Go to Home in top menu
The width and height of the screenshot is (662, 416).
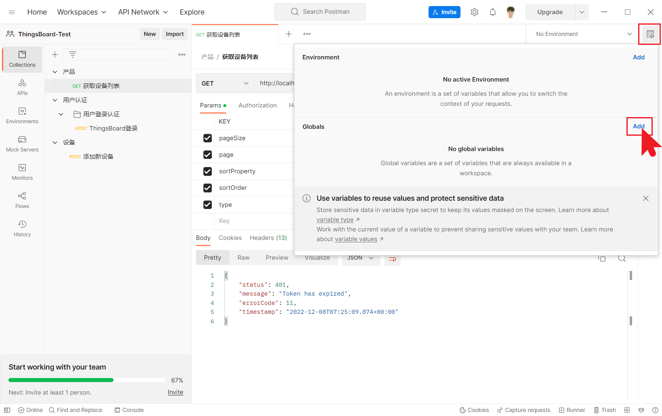pyautogui.click(x=37, y=12)
